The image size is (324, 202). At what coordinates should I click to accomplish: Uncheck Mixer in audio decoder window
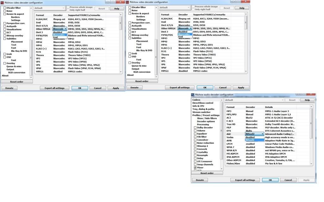[195, 168]
